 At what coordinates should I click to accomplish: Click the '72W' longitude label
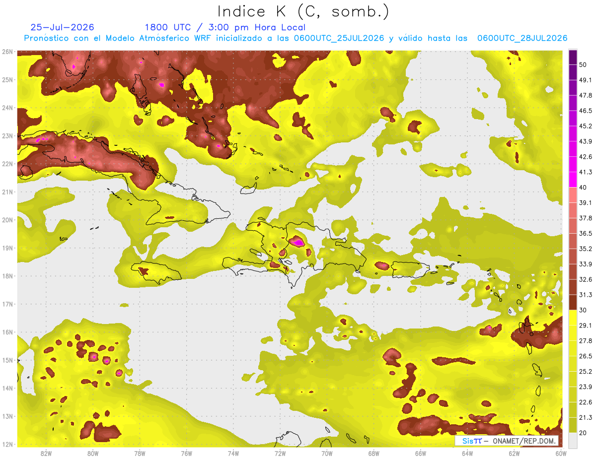(280, 453)
